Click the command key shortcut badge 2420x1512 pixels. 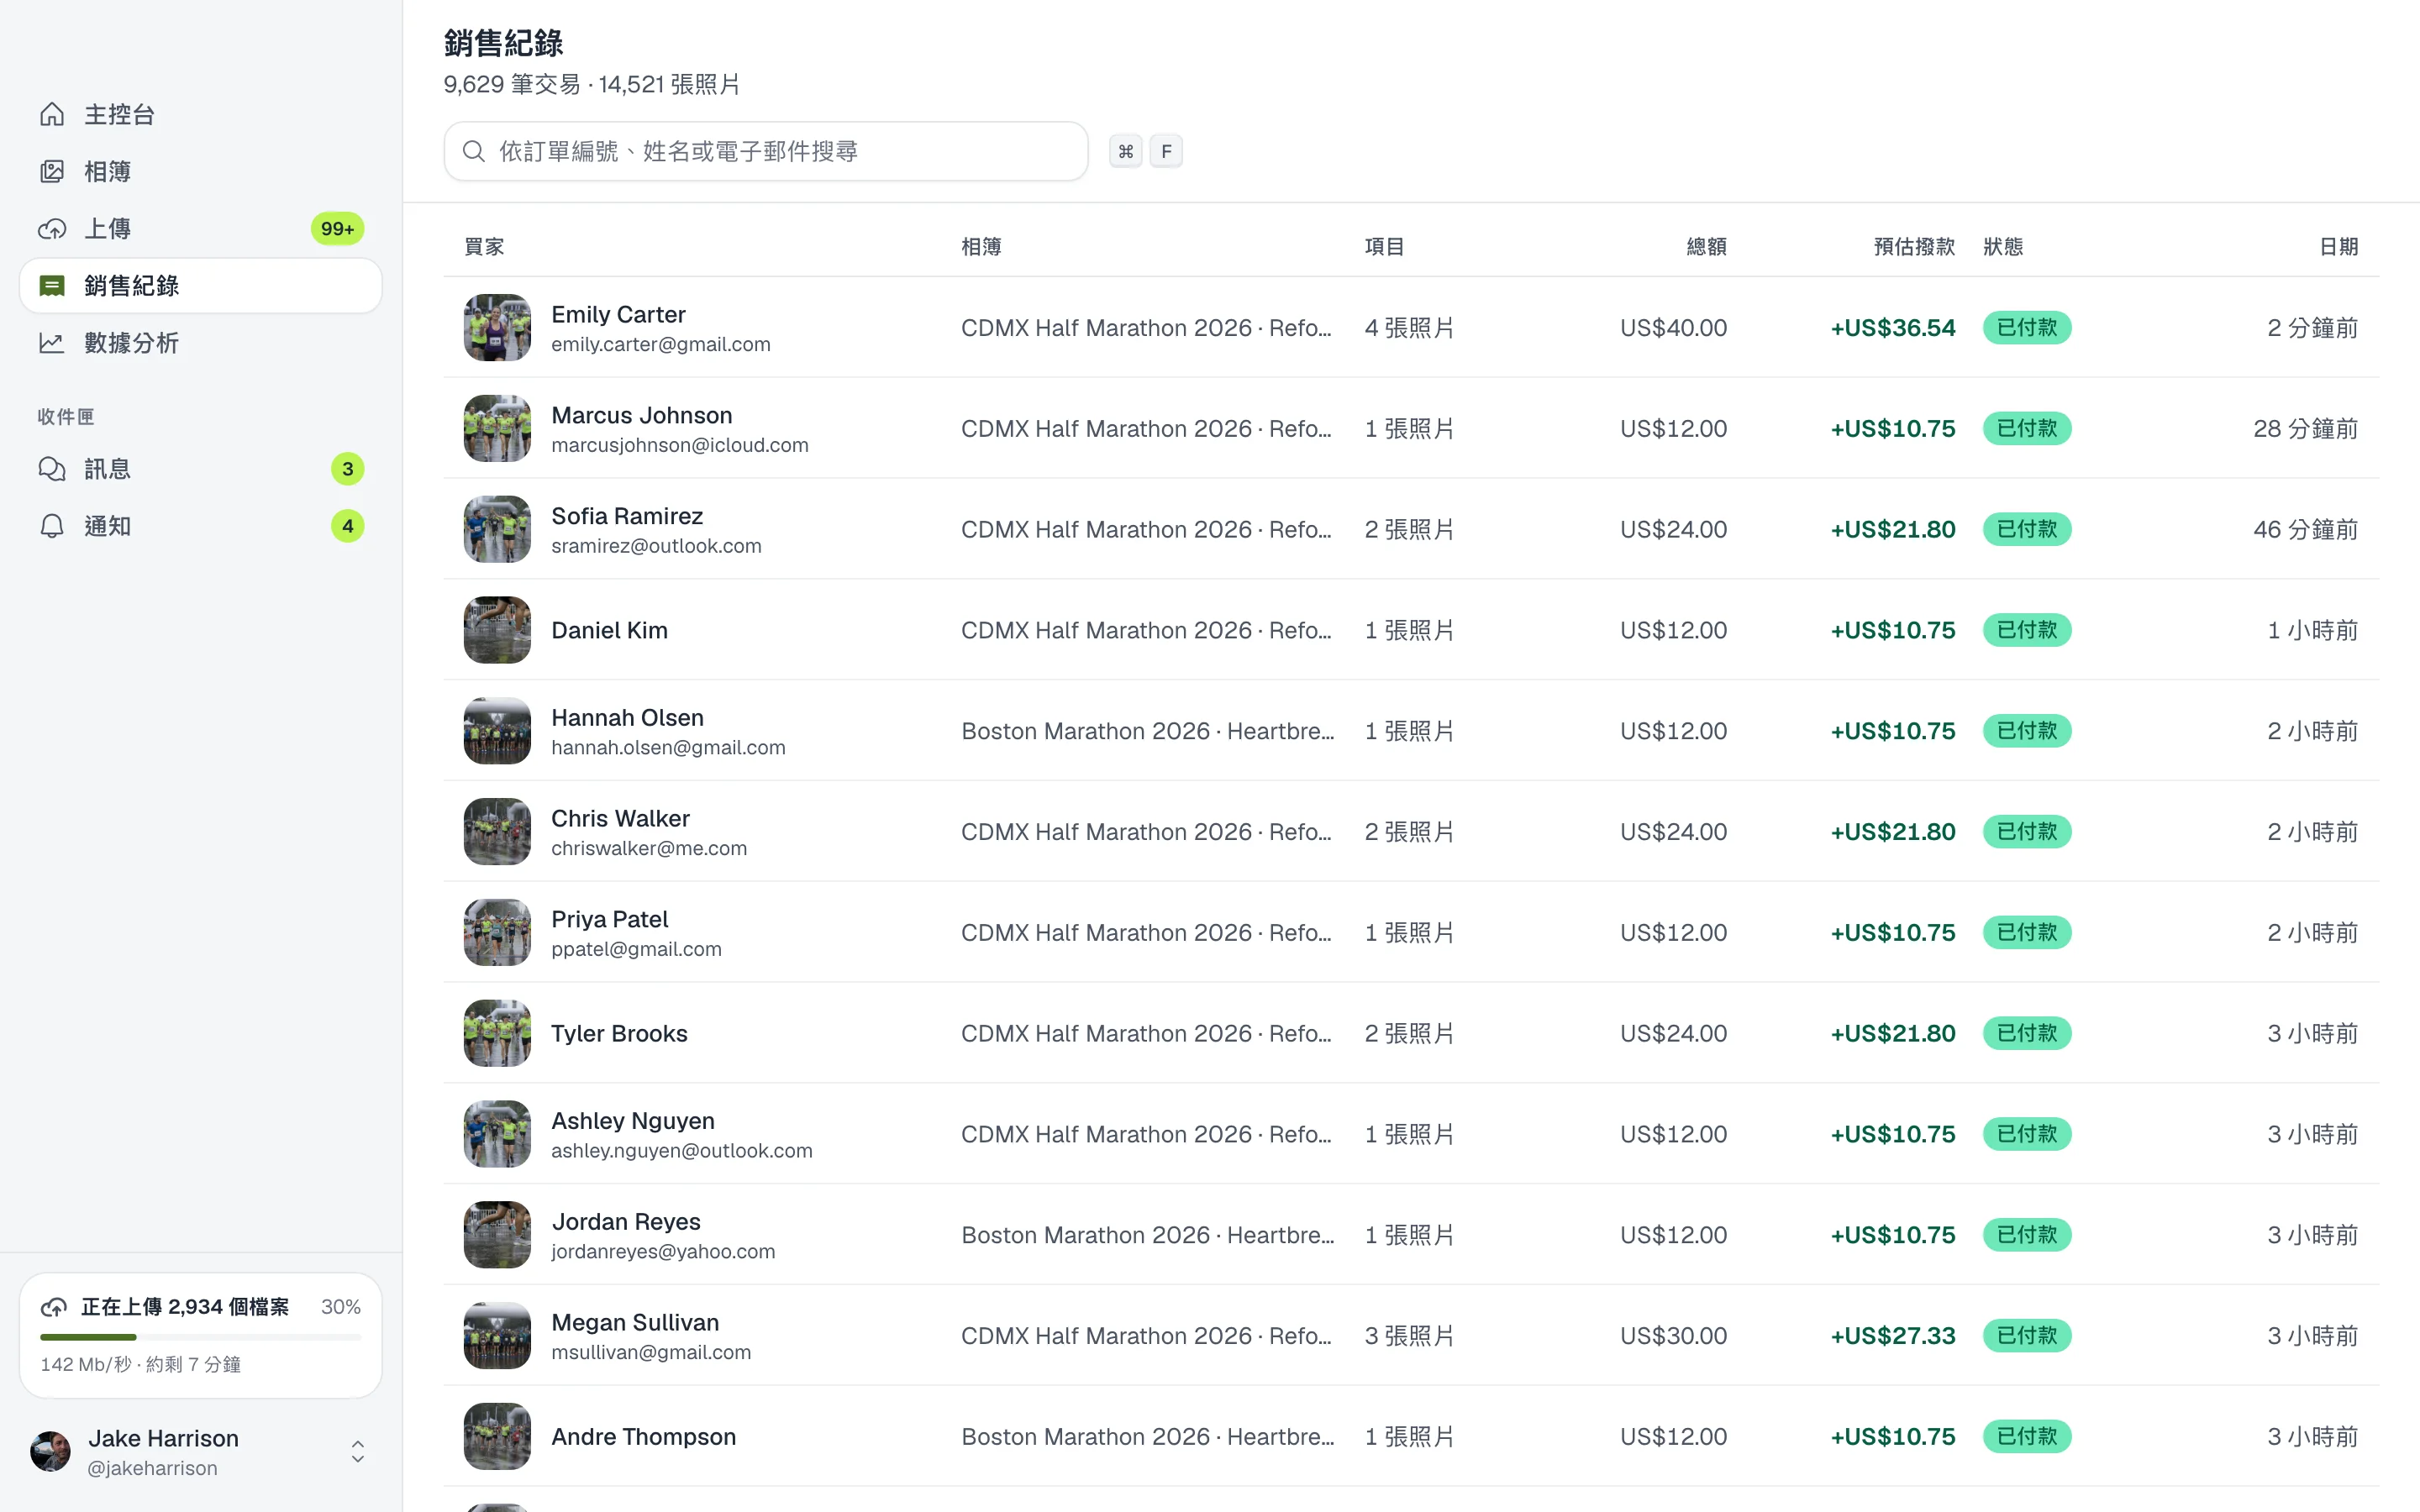tap(1126, 151)
